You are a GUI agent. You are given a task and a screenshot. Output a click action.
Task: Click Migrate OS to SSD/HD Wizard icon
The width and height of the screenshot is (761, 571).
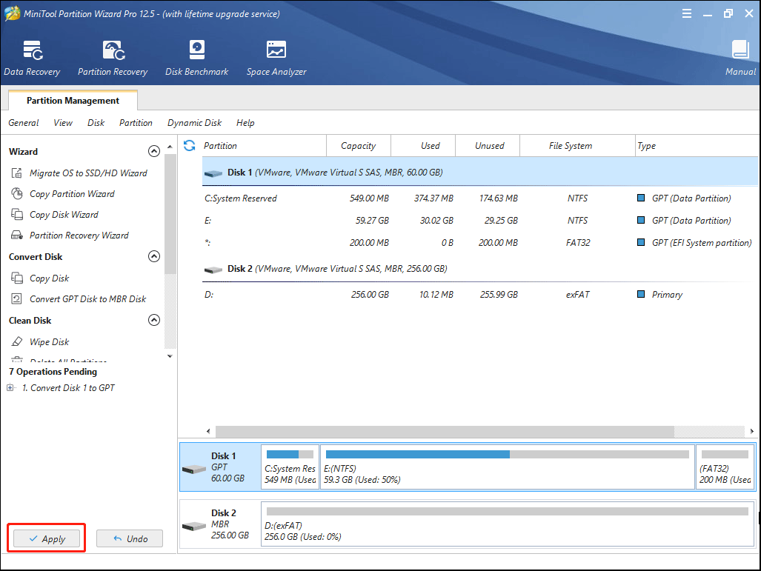[x=17, y=173]
